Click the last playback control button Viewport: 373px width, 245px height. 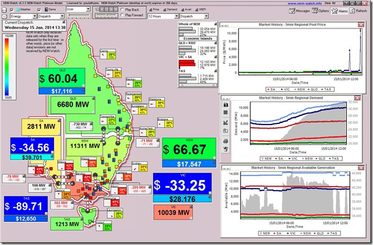tap(116, 9)
